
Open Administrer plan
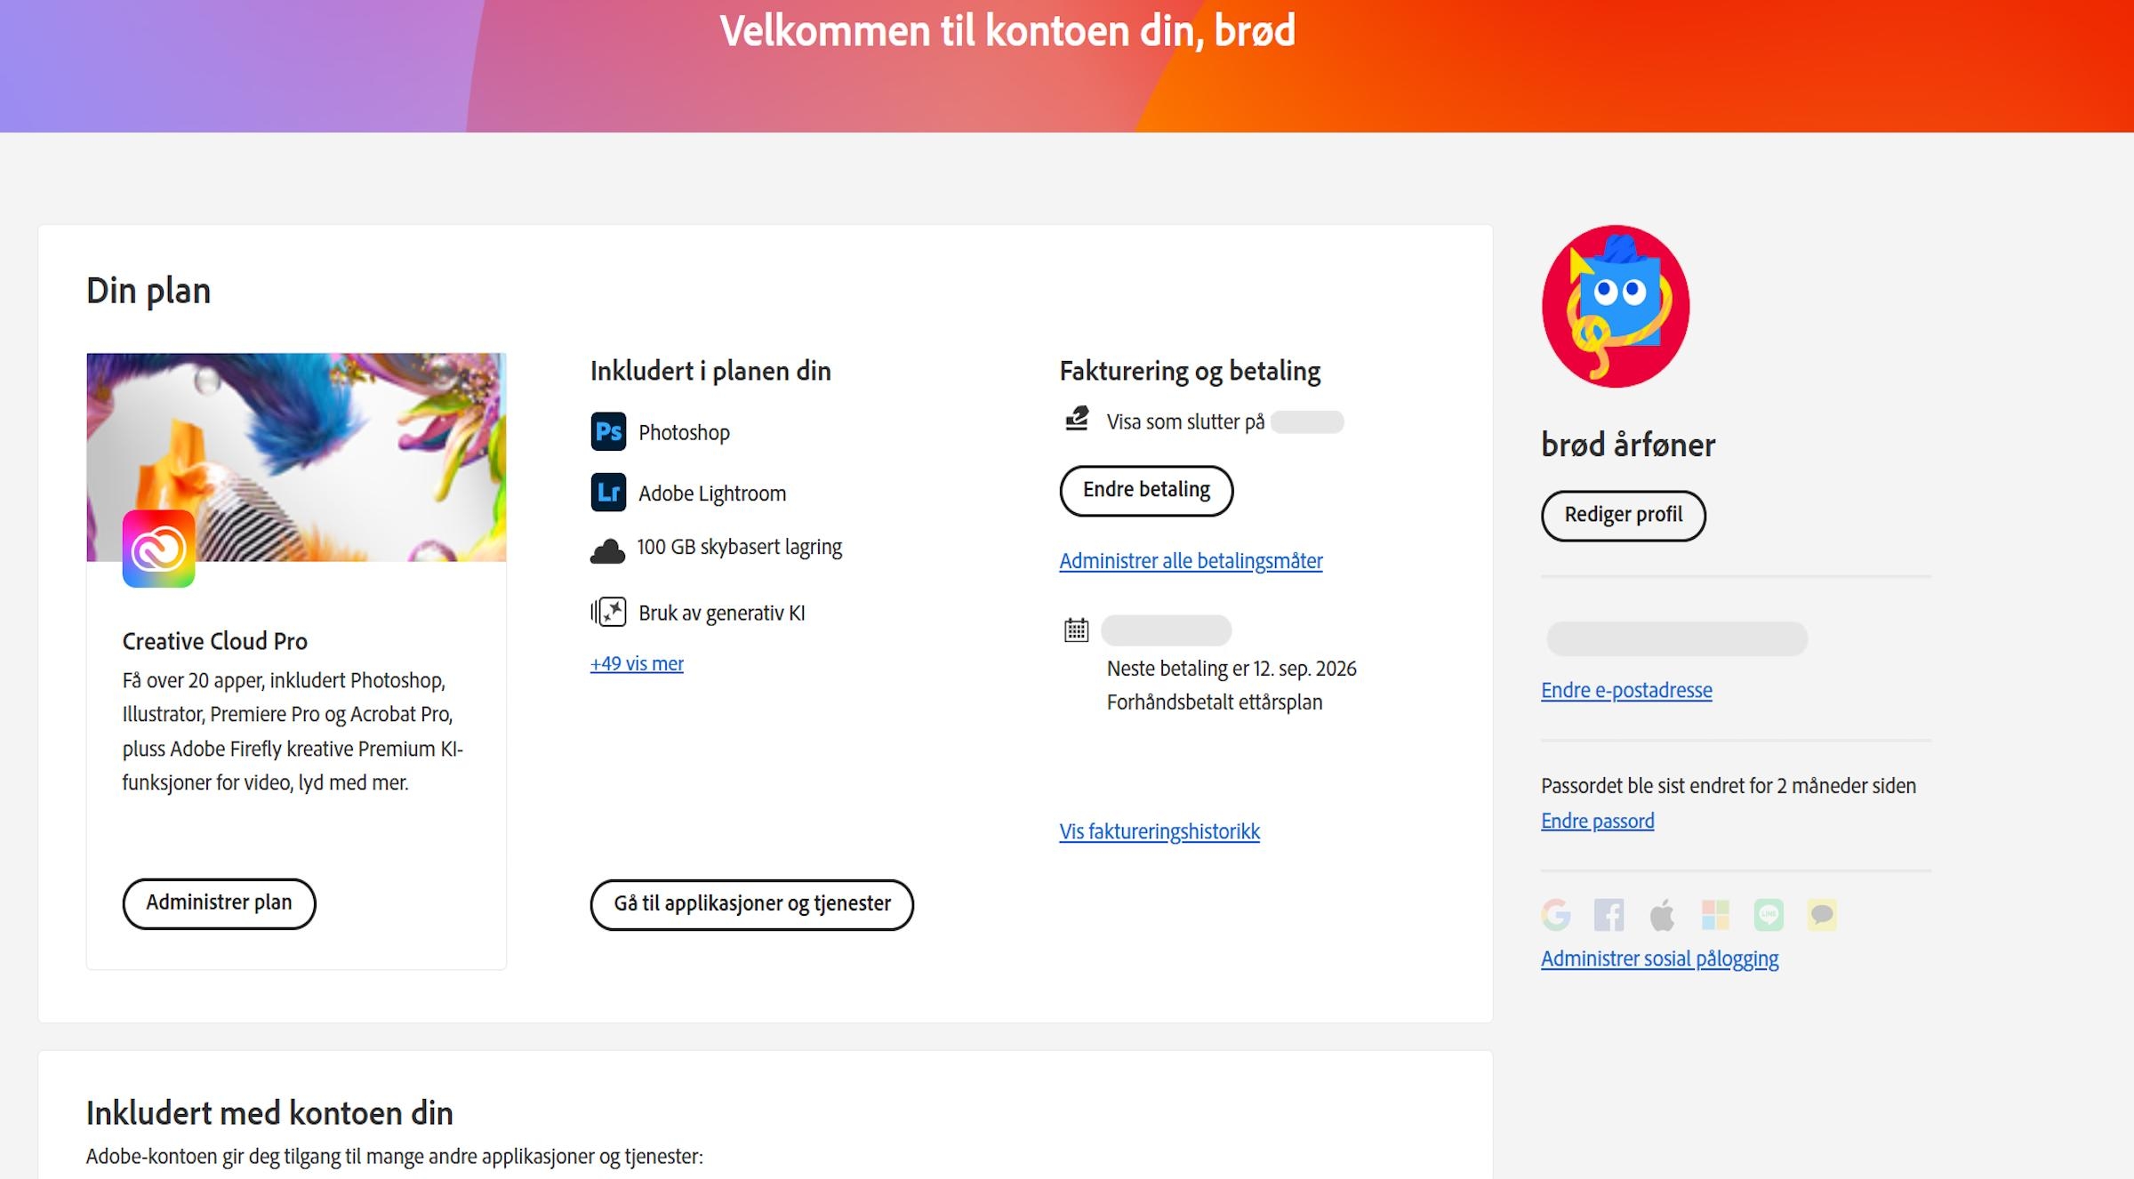[218, 903]
